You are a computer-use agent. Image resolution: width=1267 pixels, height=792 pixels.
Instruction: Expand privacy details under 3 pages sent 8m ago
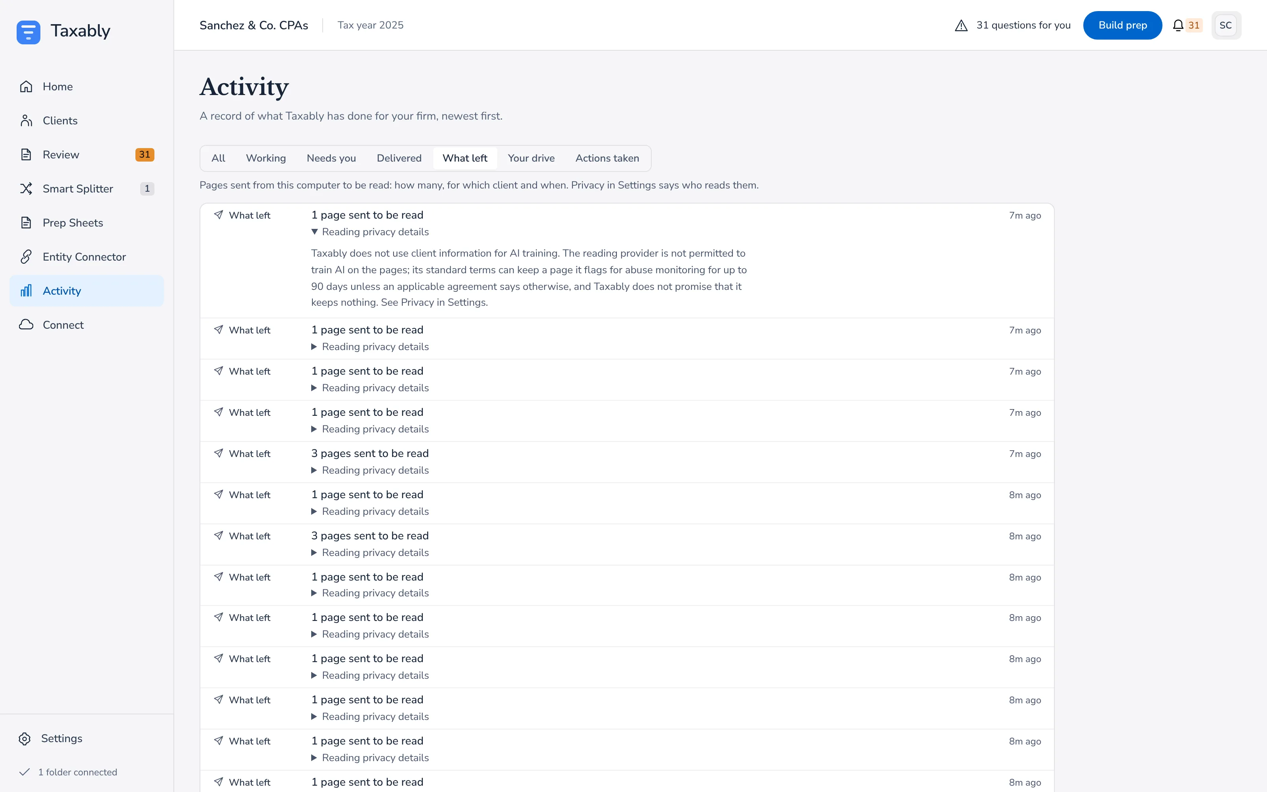coord(370,552)
